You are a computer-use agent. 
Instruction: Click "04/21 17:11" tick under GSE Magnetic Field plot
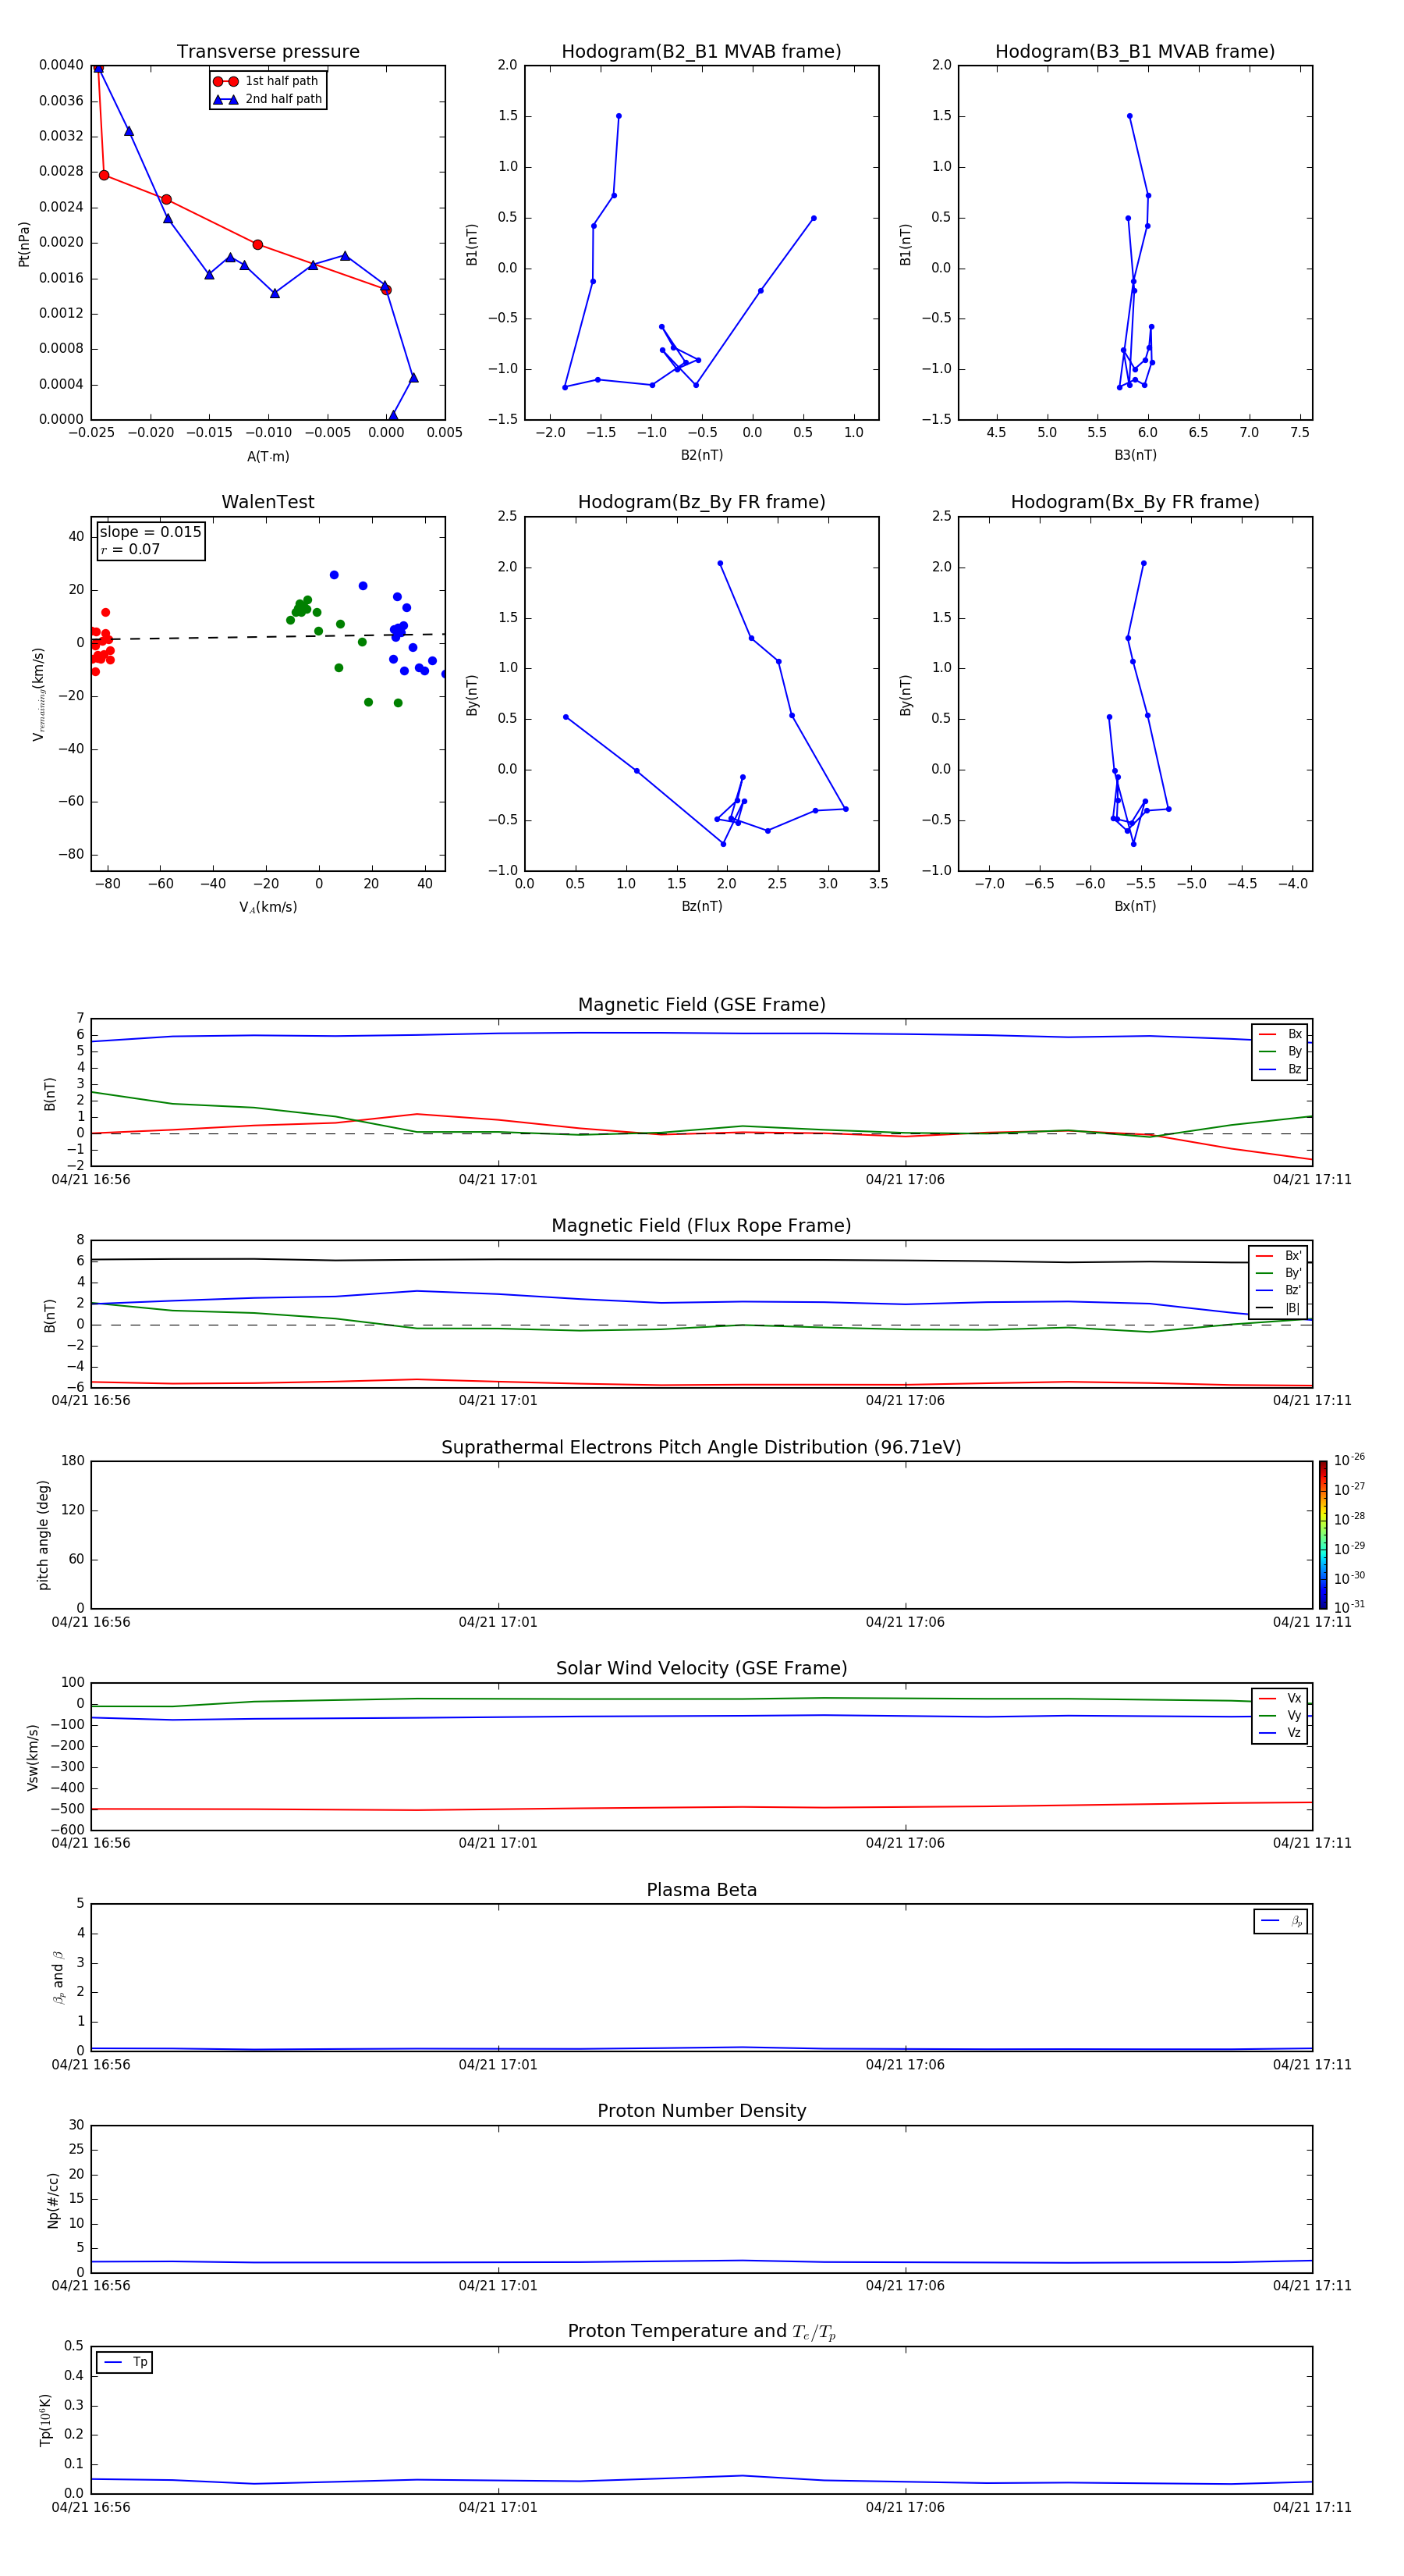click(1311, 1180)
